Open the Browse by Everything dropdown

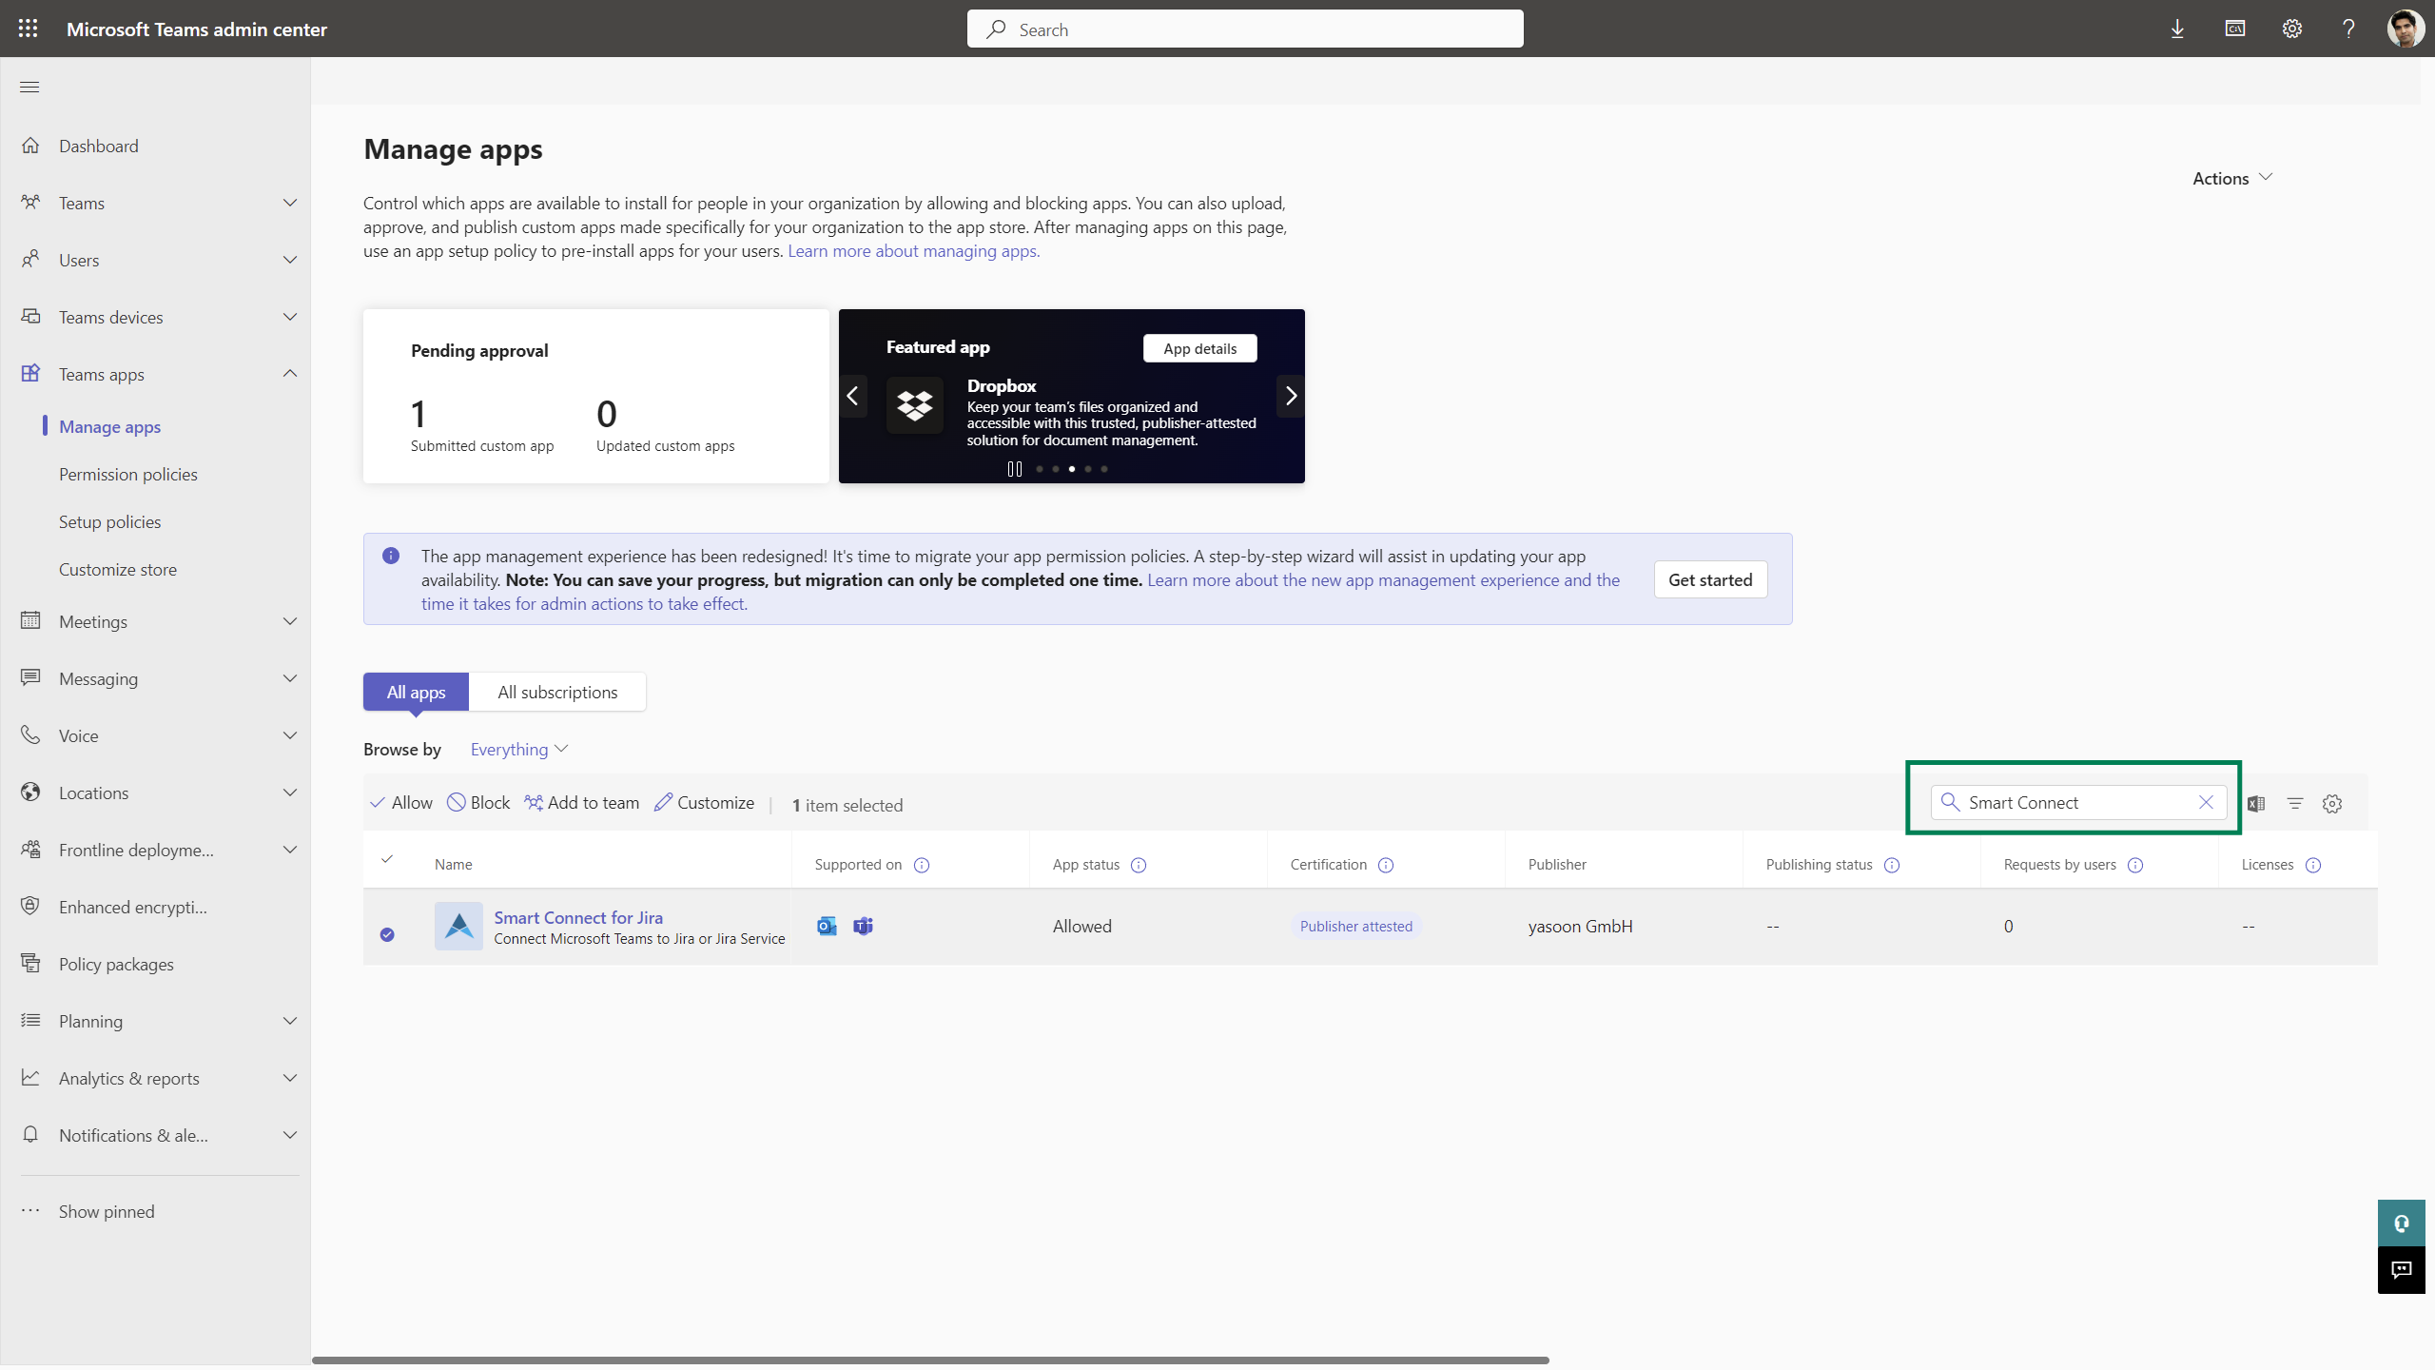point(517,749)
